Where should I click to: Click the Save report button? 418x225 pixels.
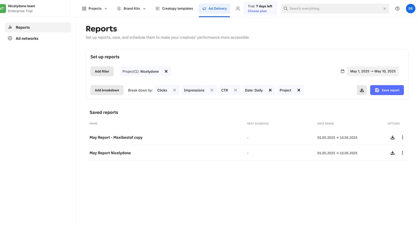click(387, 90)
